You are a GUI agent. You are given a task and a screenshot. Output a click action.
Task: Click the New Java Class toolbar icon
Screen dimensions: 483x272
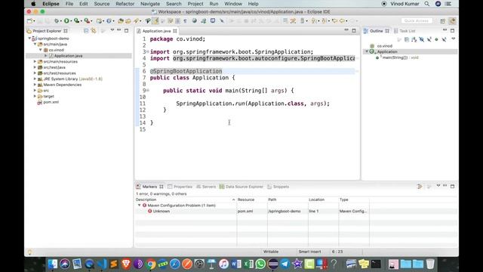[x=109, y=20]
